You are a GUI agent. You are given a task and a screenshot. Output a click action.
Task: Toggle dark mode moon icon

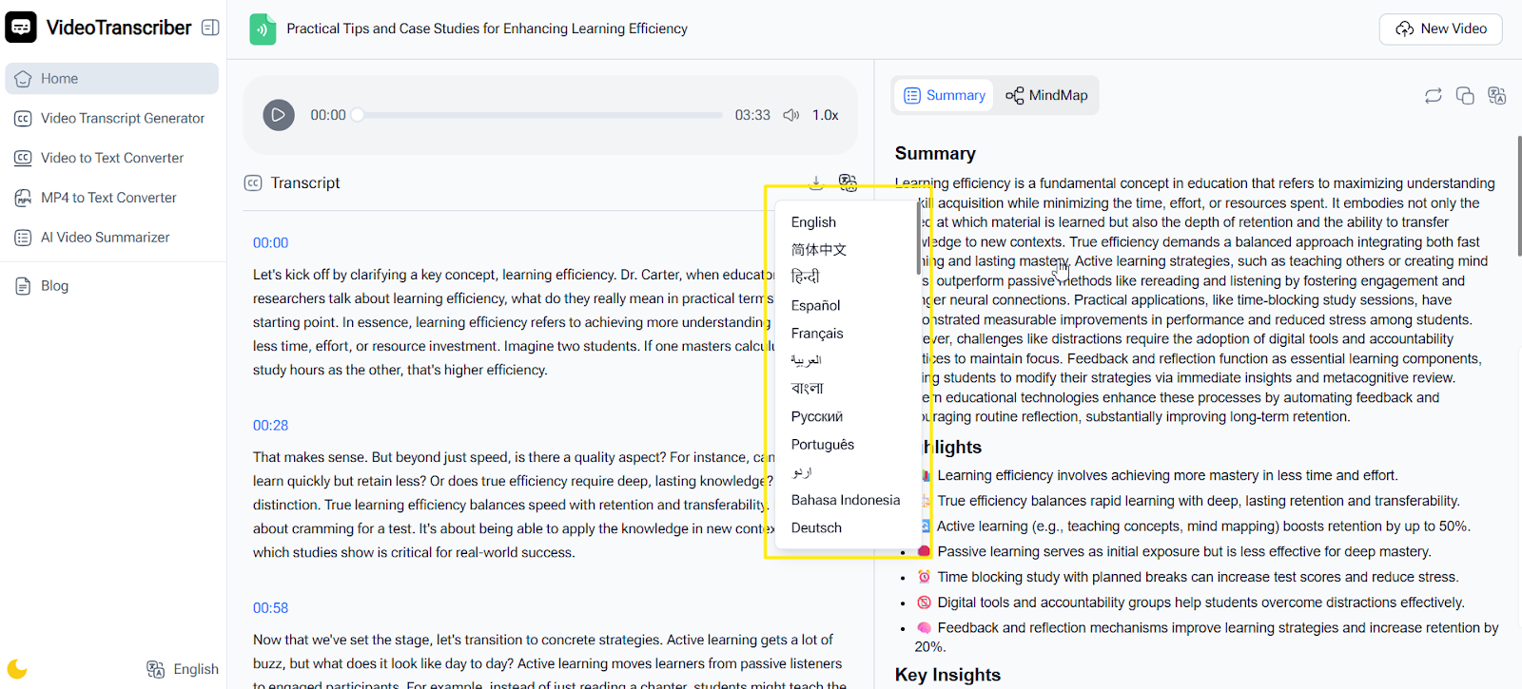point(17,668)
